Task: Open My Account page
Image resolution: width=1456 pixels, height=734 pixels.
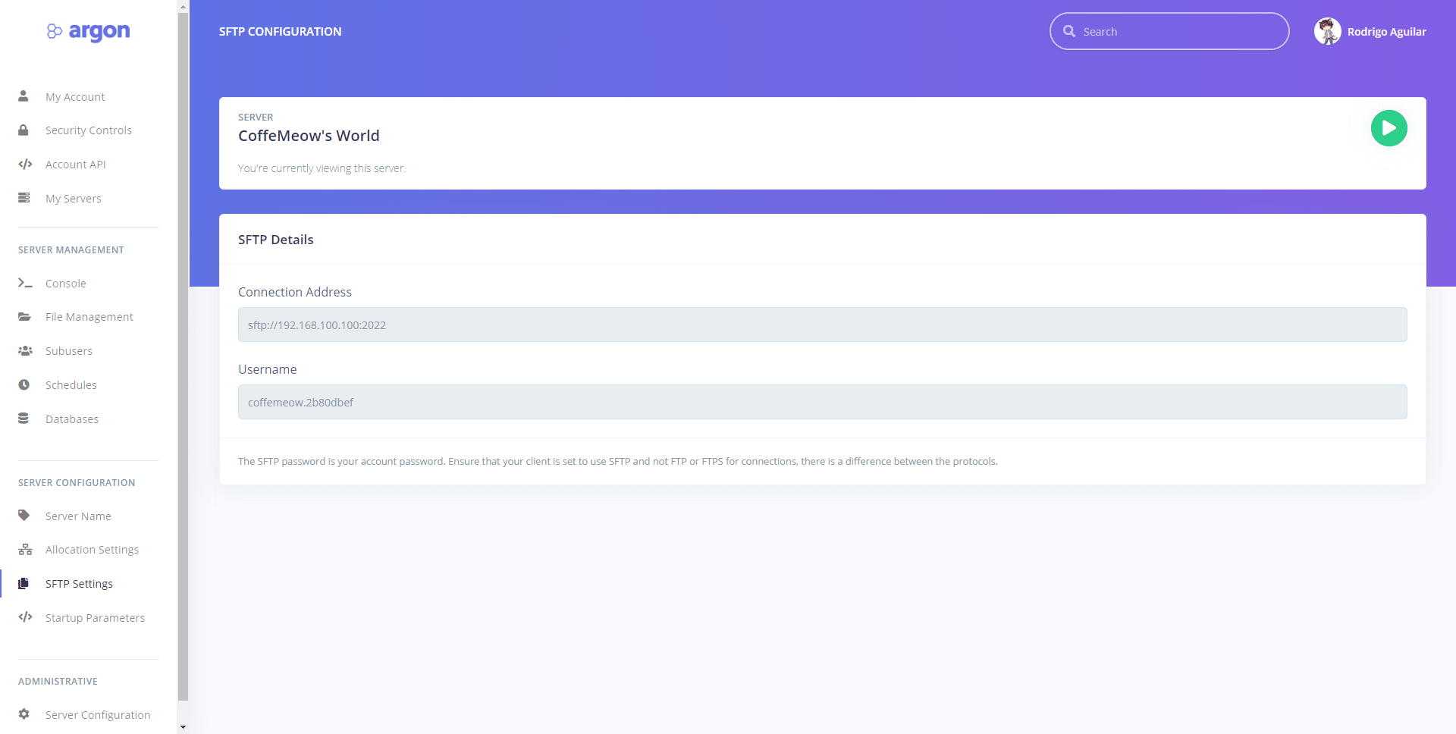Action: coord(75,97)
